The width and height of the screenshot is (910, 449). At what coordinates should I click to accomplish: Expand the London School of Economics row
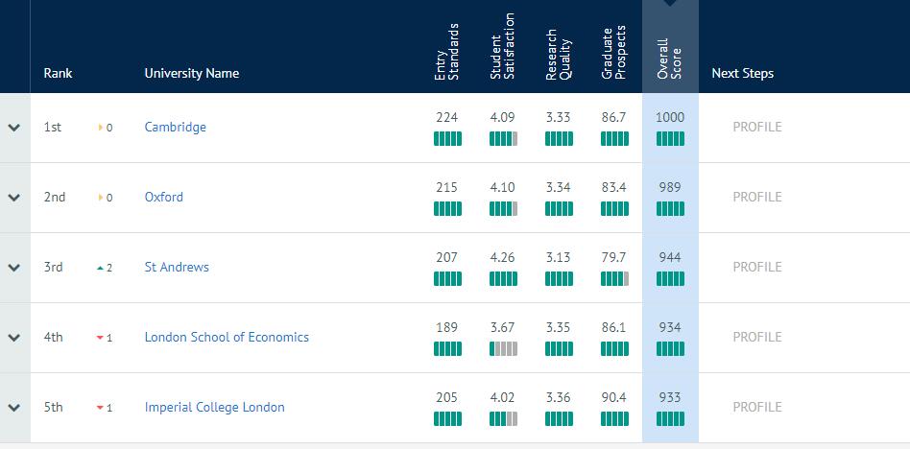click(13, 338)
